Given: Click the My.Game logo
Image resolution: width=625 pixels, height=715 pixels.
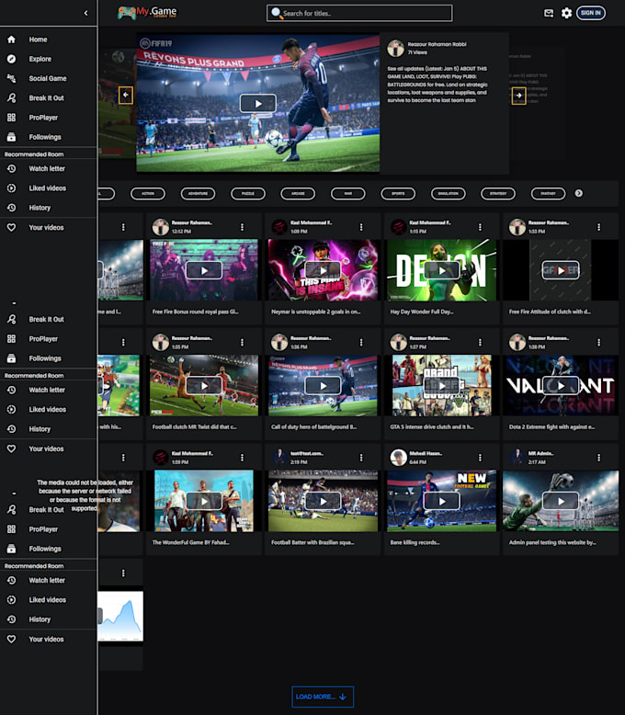Looking at the screenshot, I should point(147,13).
